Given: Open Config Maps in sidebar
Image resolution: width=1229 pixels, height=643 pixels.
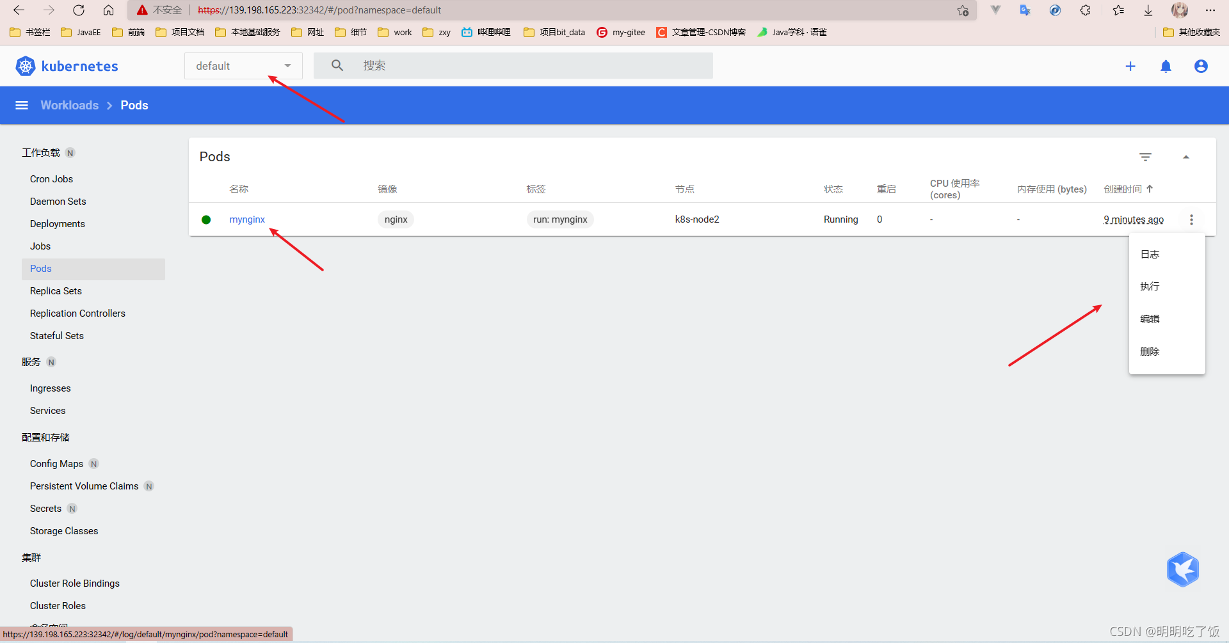Looking at the screenshot, I should (x=56, y=464).
